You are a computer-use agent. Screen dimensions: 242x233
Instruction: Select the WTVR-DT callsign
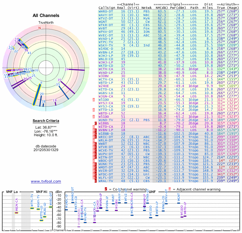pyautogui.click(x=106, y=147)
